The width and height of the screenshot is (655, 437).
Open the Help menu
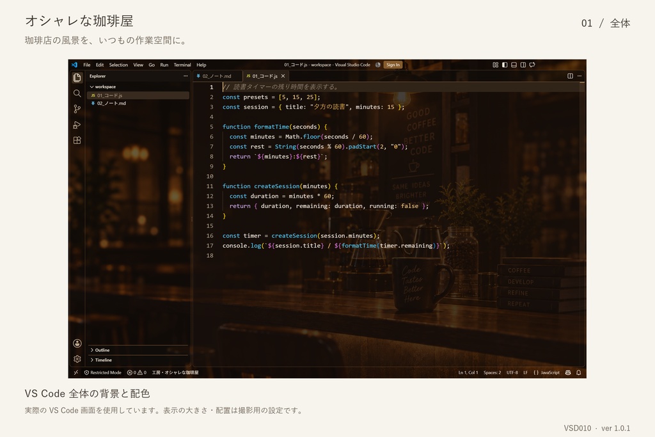pyautogui.click(x=201, y=65)
